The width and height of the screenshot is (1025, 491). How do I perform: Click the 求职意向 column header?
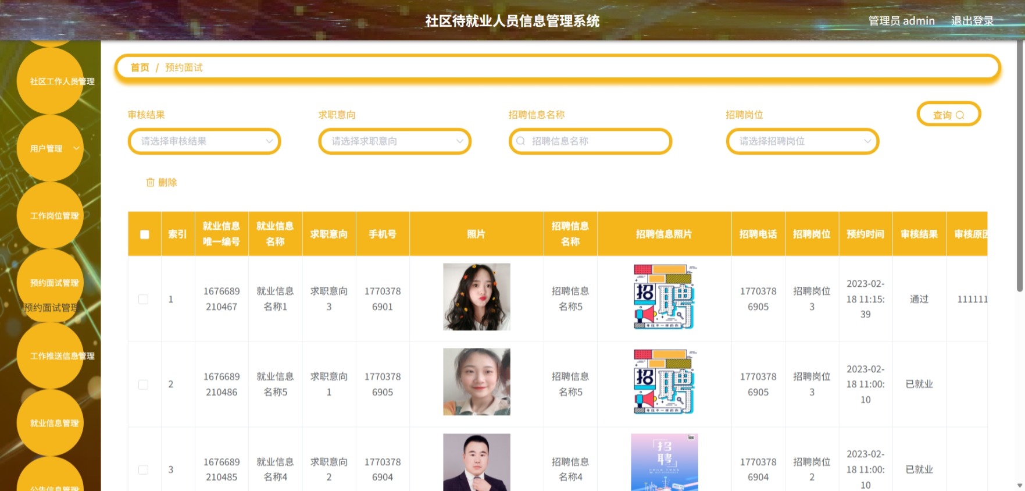click(x=329, y=234)
